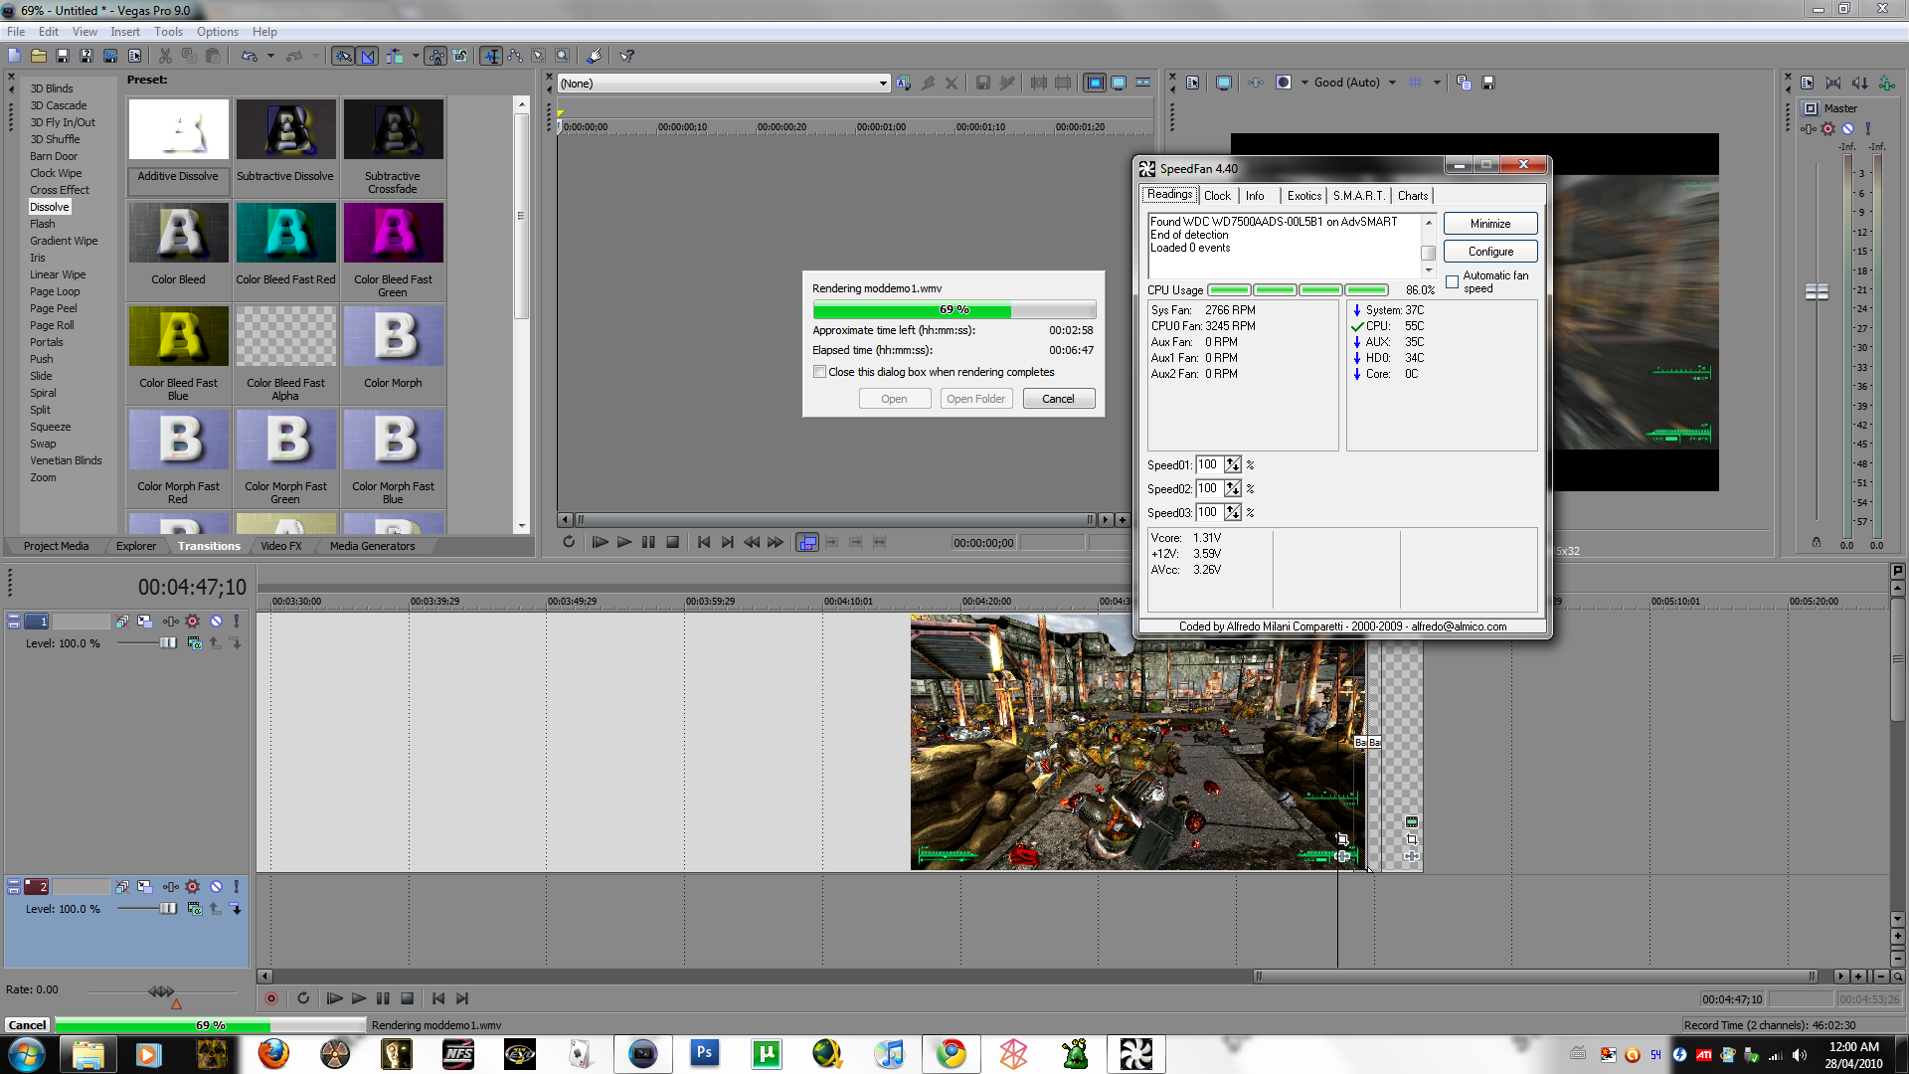
Task: Click the Speed03 percentage input field
Action: click(1209, 512)
